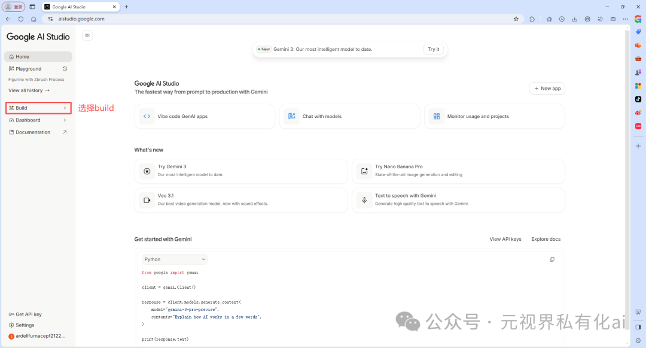Open Settings in the sidebar
This screenshot has width=646, height=348.
point(22,325)
